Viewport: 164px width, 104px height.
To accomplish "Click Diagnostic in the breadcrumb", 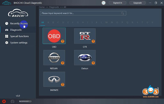I will tap(54, 7).
